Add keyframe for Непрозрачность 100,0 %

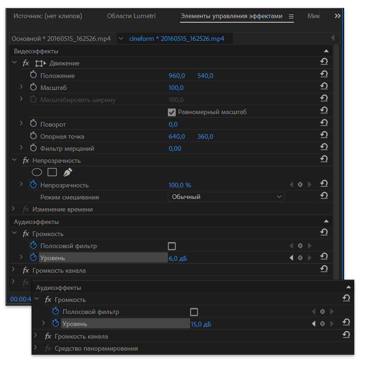pyautogui.click(x=300, y=185)
